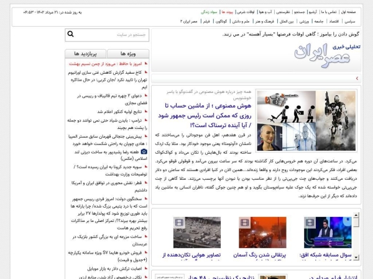
Task: Click film icon on aerial images video thumbnail
Action: [180, 223]
